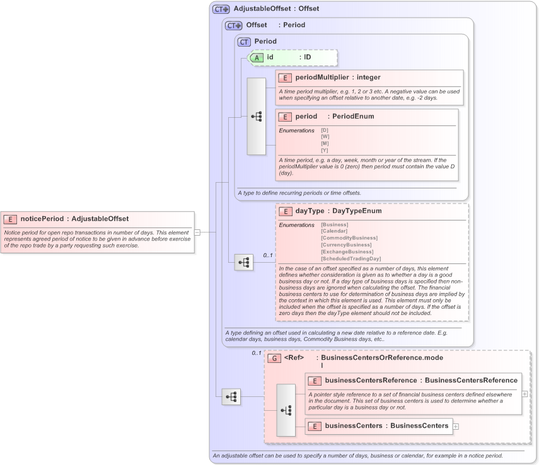Click the CT+ icon beside AdjustableOffset
The image size is (539, 465).
pos(221,9)
